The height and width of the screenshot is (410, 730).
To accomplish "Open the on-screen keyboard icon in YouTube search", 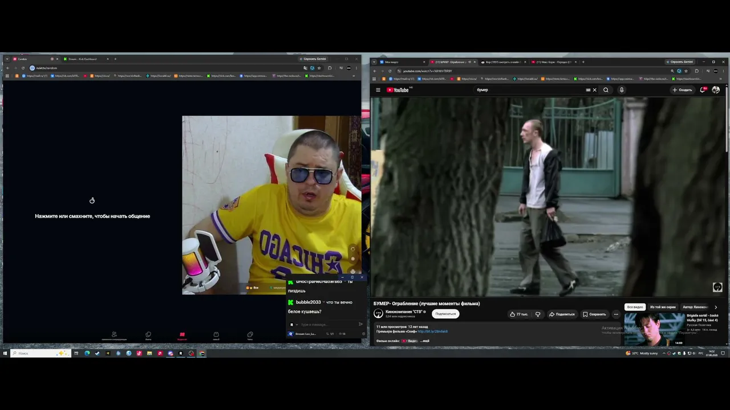I will pyautogui.click(x=588, y=90).
